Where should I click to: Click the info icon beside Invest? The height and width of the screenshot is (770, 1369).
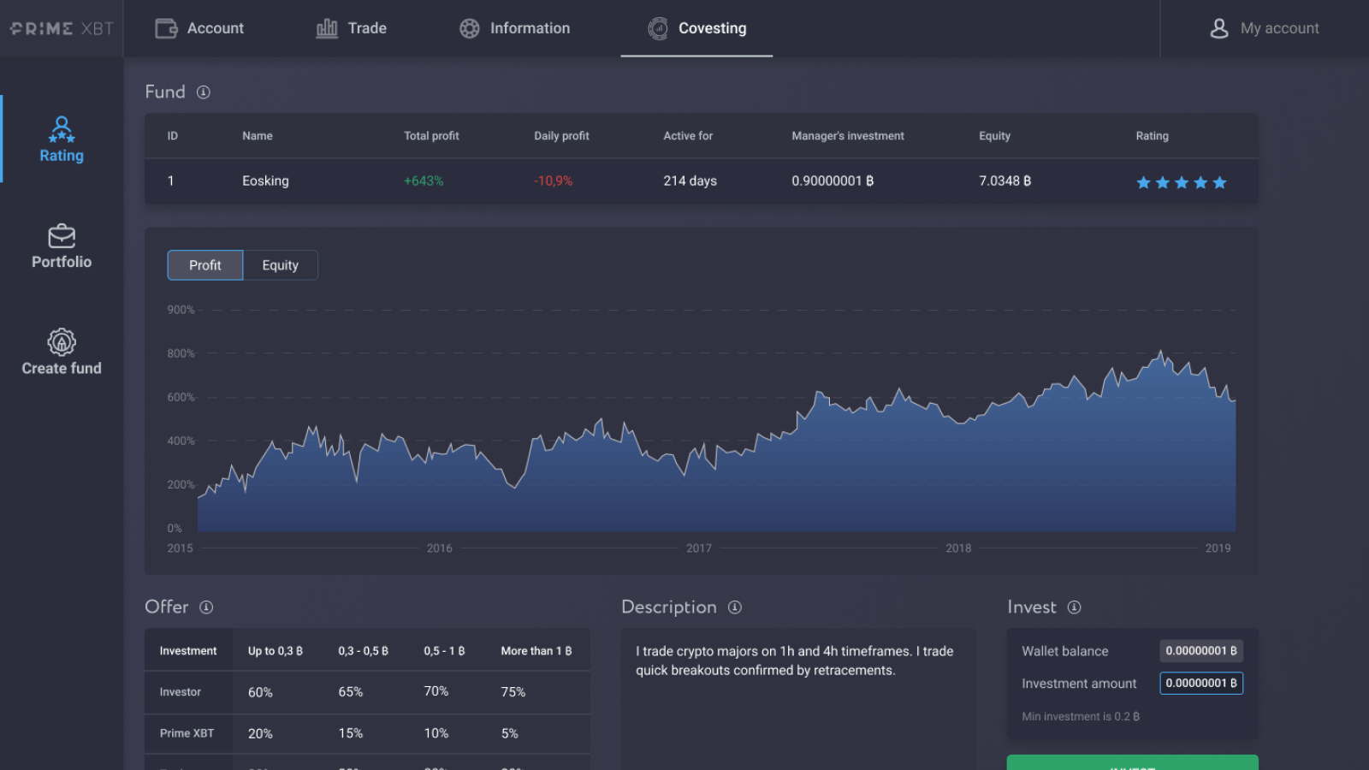coord(1075,607)
